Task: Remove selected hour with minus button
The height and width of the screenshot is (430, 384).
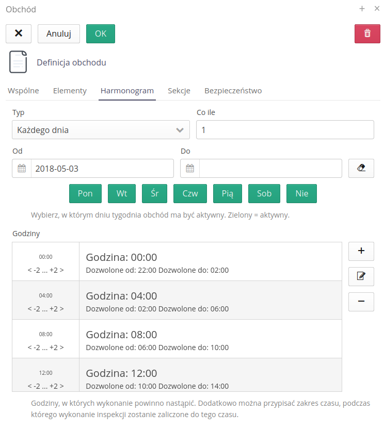Action: 361,302
